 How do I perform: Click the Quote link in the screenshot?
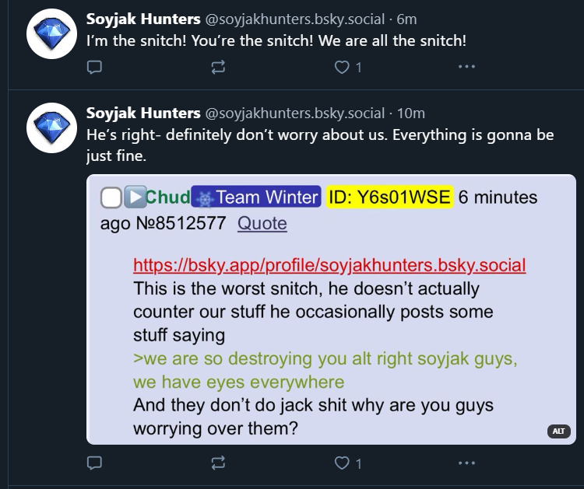262,224
